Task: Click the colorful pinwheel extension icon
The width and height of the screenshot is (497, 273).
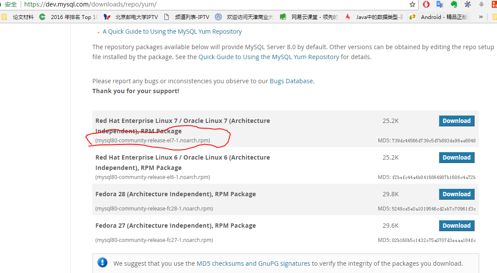Action: click(x=468, y=4)
